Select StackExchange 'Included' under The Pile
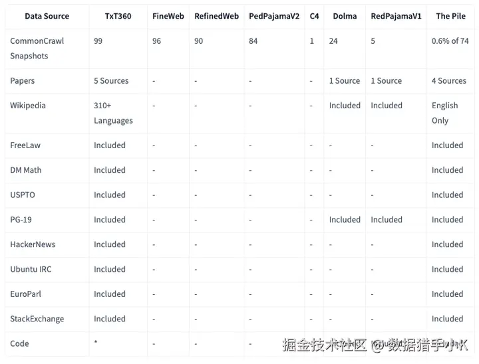 [x=447, y=319]
